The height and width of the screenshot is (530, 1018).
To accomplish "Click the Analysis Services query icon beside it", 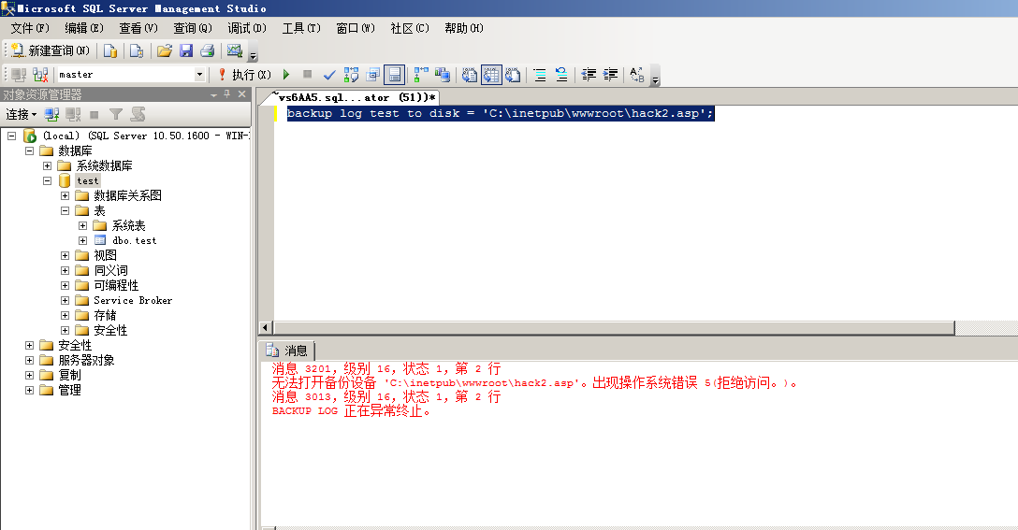I will click(x=137, y=50).
